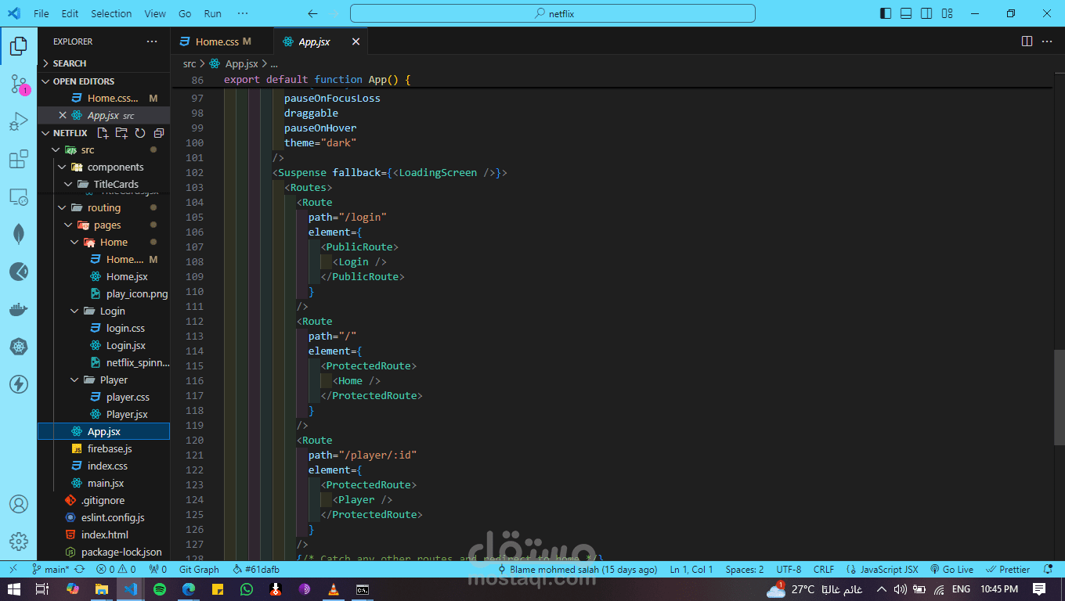Collapse all folders in Explorer
The image size is (1065, 601).
pos(159,133)
